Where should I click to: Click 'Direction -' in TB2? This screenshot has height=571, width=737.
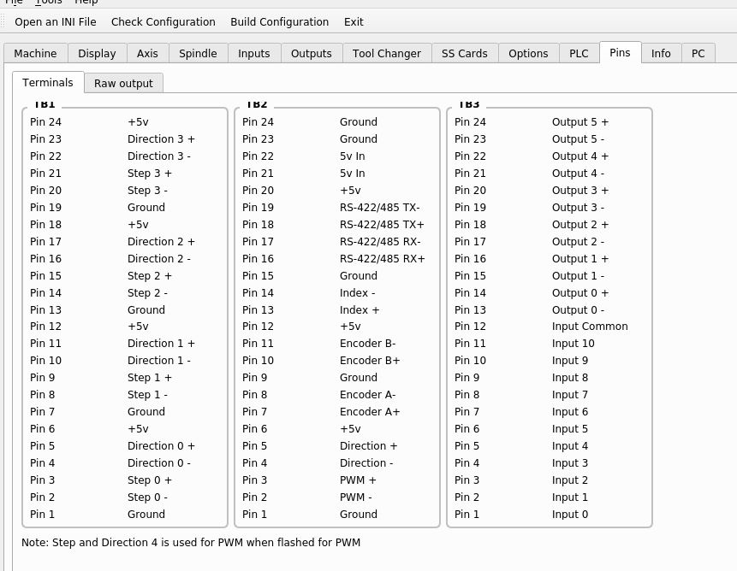click(366, 462)
